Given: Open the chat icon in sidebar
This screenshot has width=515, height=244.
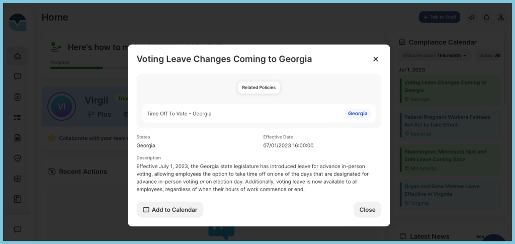Looking at the screenshot, I should [18, 76].
